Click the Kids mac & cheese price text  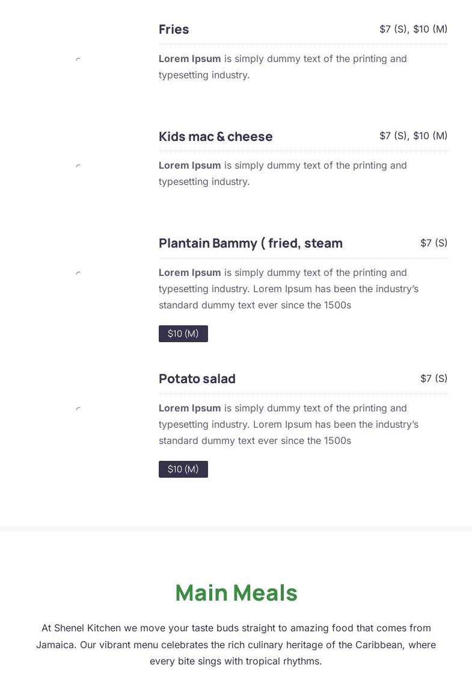click(413, 136)
